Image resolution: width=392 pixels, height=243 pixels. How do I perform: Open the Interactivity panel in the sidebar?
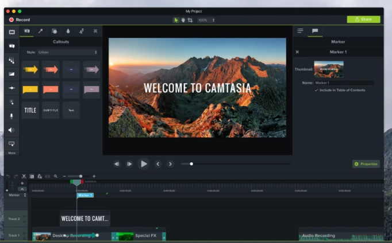pyautogui.click(x=11, y=144)
